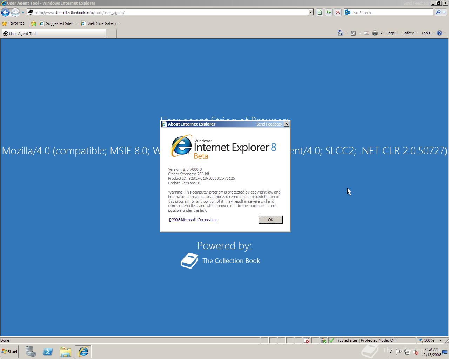Screen dimensions: 449x359
Task: Switch to Internet Explorer taskbar button
Action: 83,352
